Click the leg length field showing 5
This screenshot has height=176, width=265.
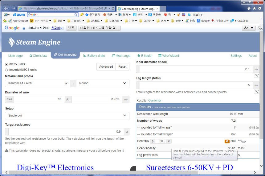[196, 85]
